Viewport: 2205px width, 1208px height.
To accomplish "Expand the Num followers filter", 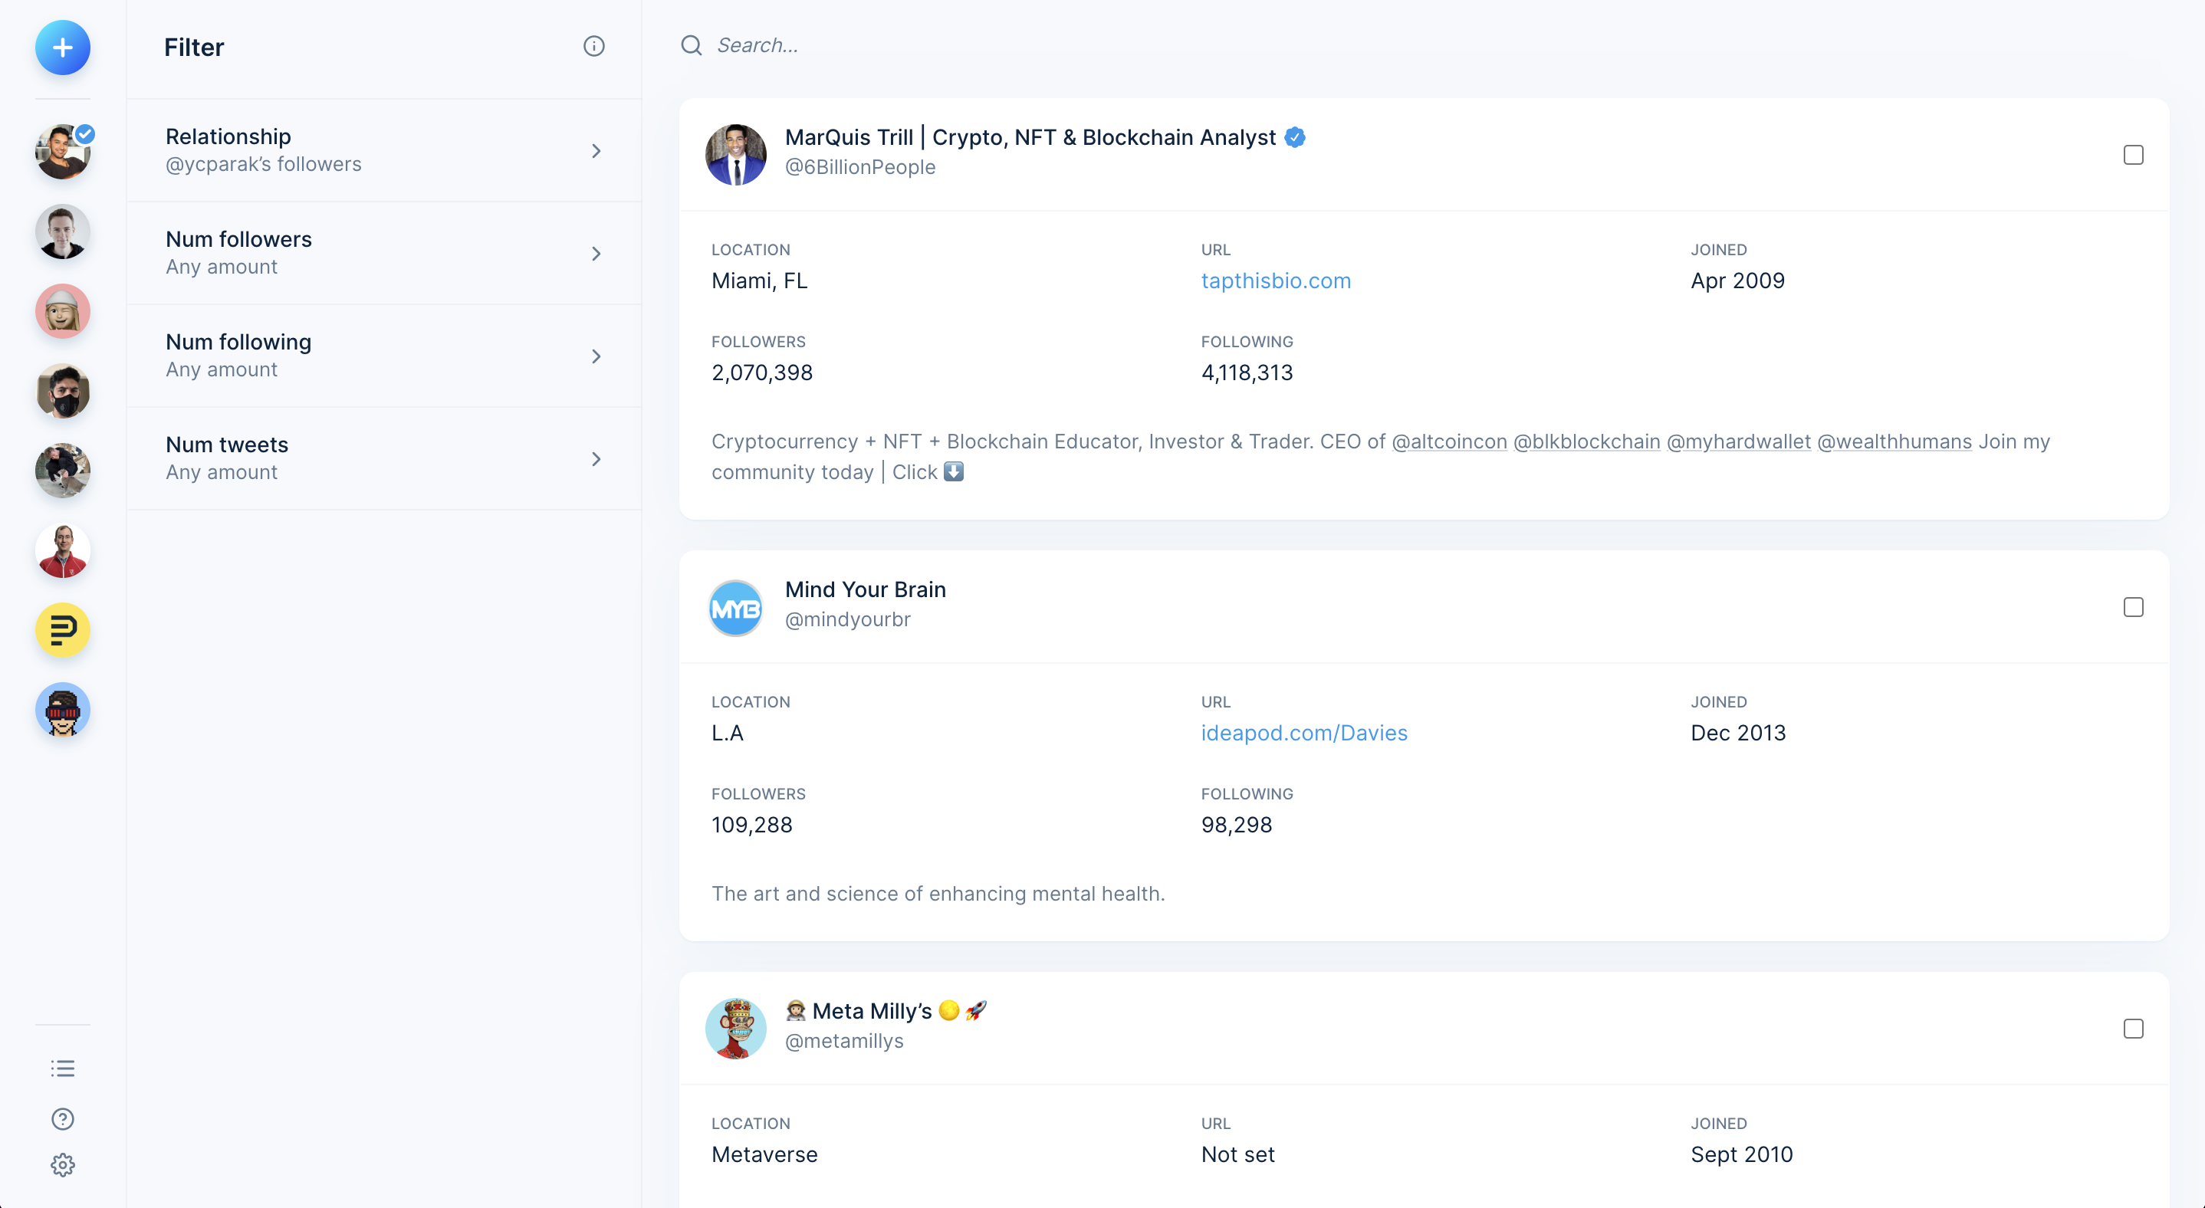I will click(383, 253).
